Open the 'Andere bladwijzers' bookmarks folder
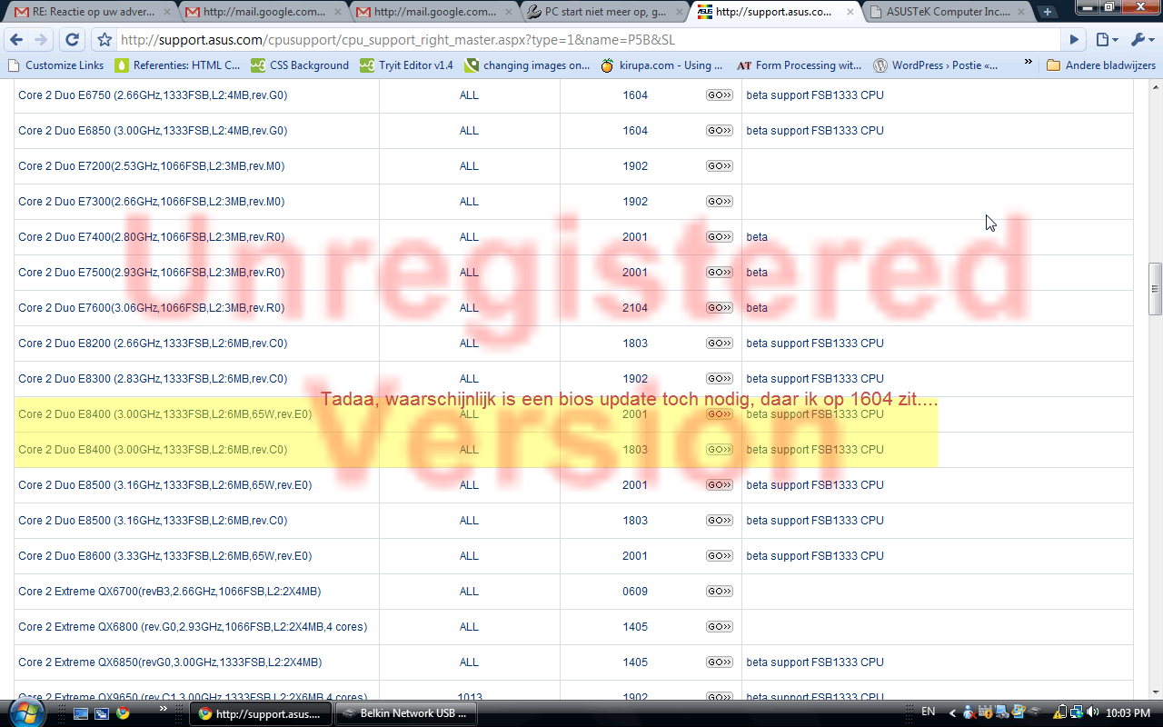1163x727 pixels. 1101,65
